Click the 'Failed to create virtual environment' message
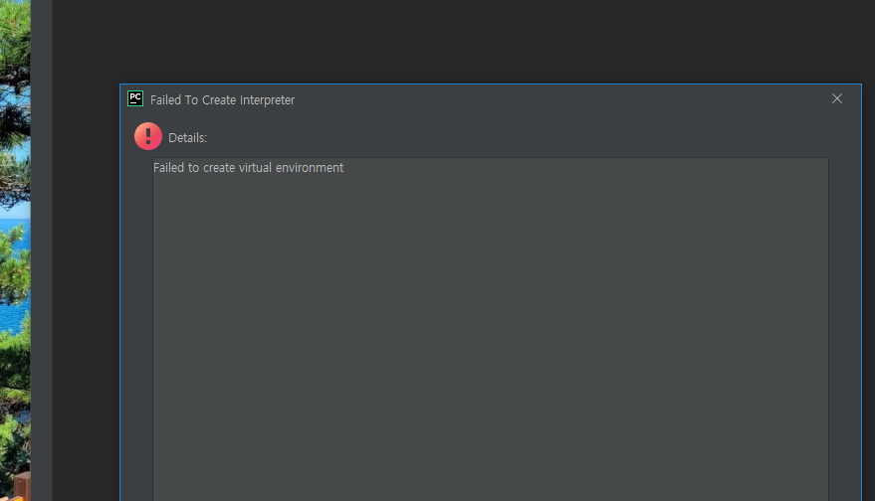This screenshot has width=875, height=501. (x=248, y=168)
